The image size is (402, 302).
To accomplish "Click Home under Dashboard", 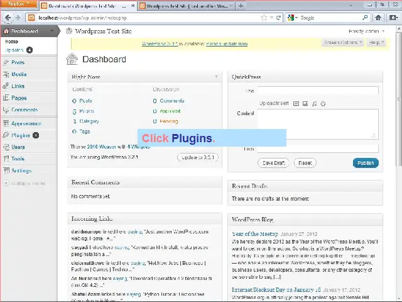I will point(11,42).
